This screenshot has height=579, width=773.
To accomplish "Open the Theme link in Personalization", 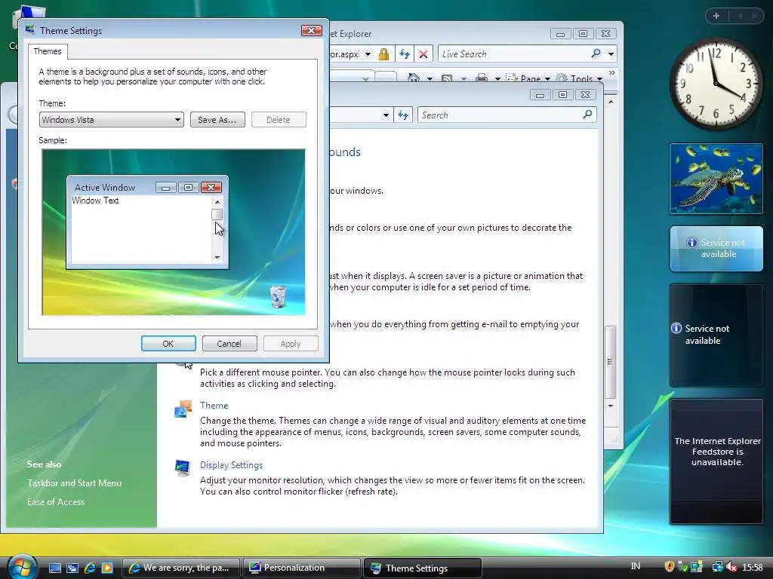I will point(214,405).
